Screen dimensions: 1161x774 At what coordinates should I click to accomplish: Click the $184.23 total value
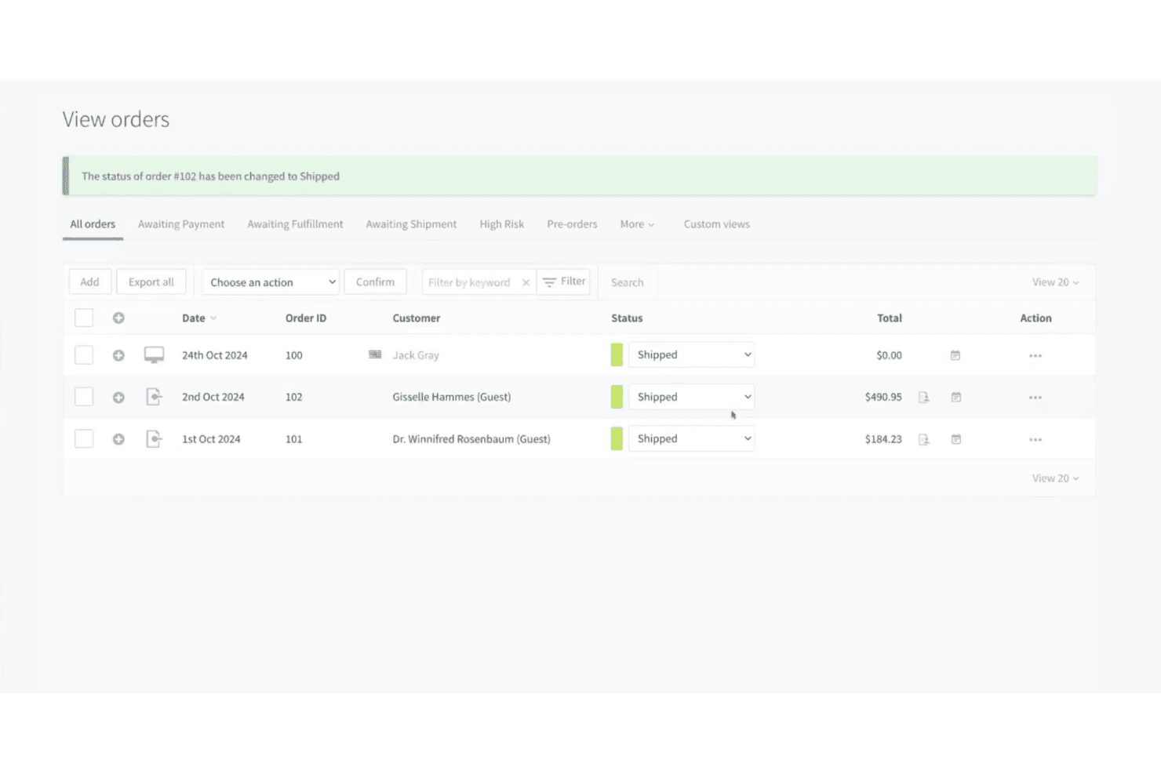[x=883, y=439]
